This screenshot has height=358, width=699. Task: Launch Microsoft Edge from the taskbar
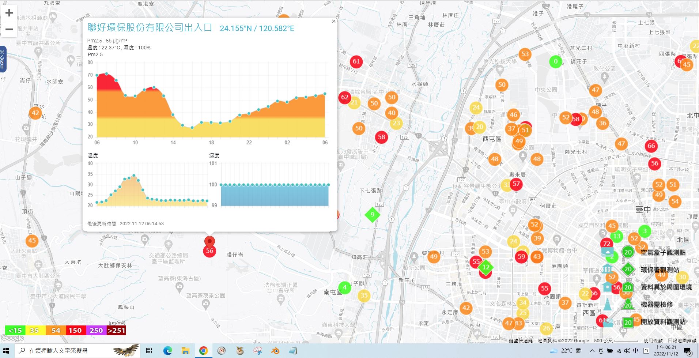[x=167, y=351]
